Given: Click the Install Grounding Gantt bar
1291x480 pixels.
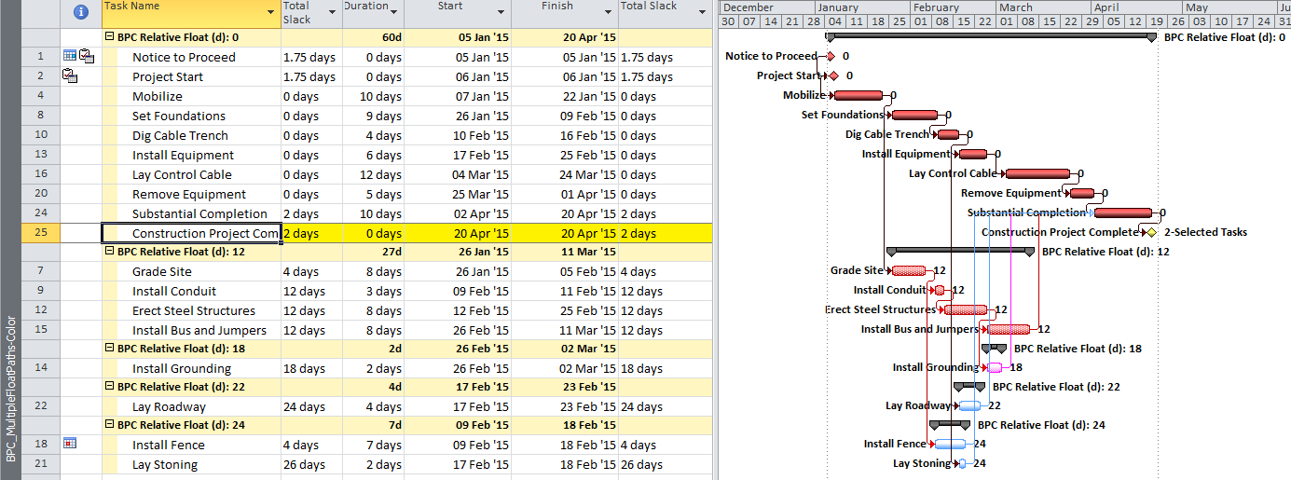Looking at the screenshot, I should tap(996, 367).
